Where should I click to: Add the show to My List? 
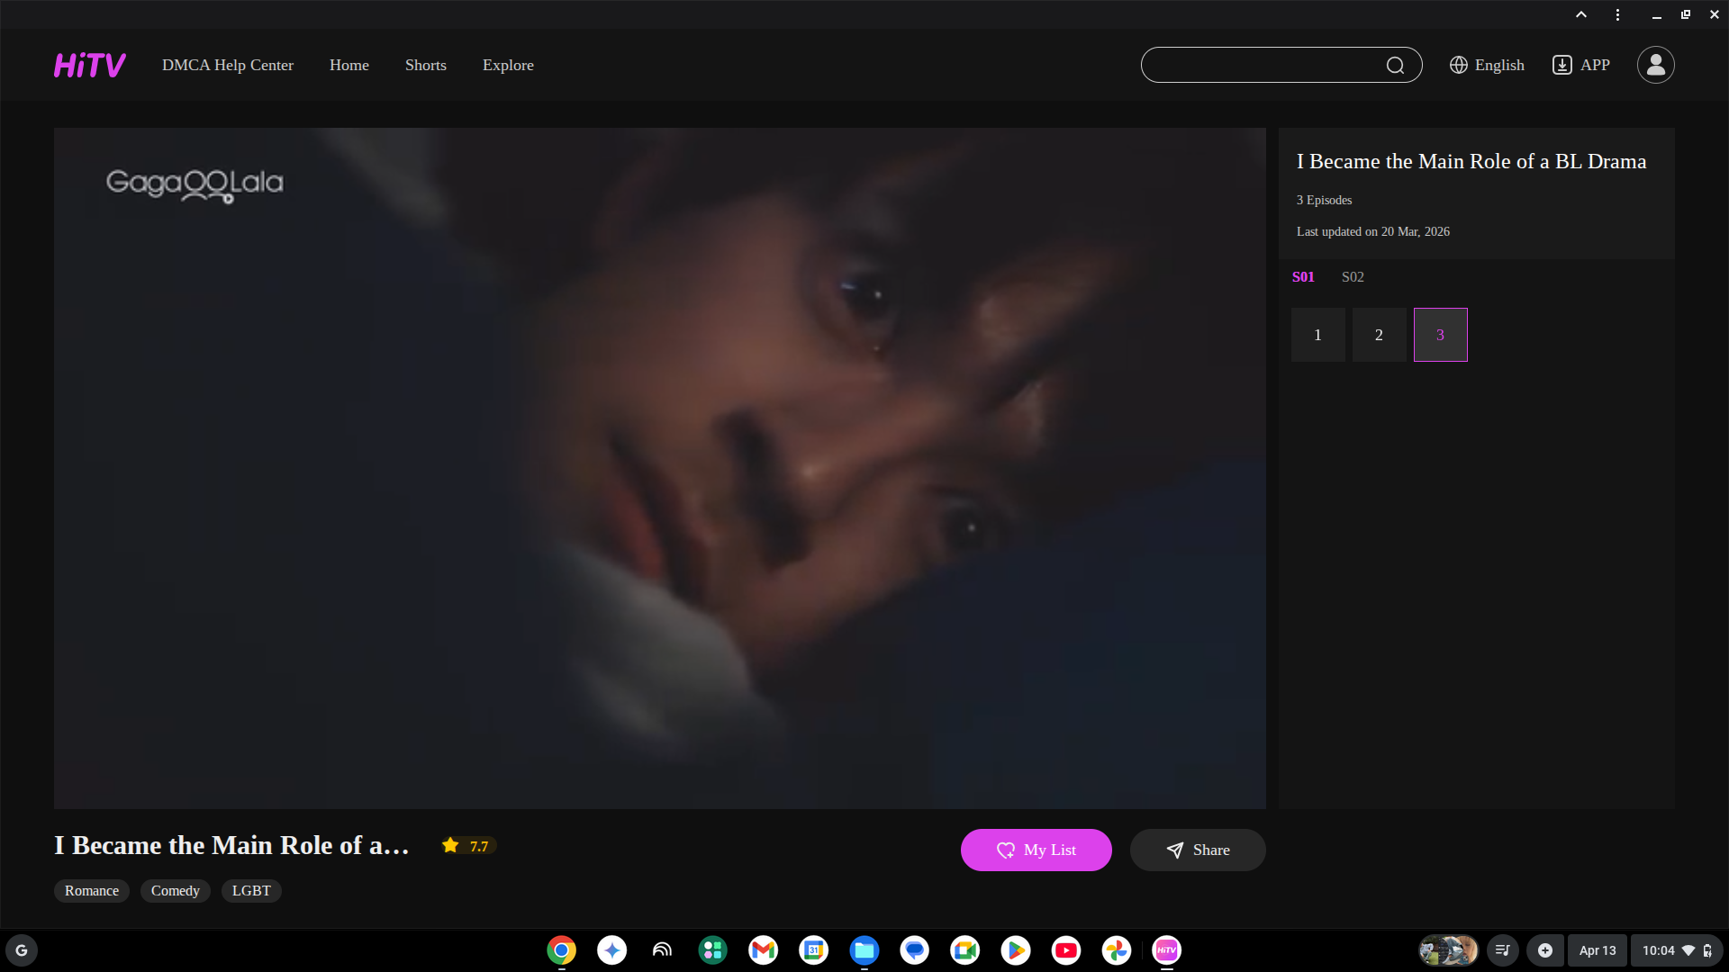1036,850
